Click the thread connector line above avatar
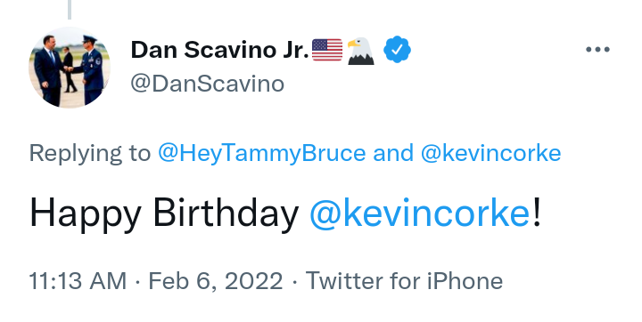Viewport: 642px width, 322px height. tap(70, 10)
